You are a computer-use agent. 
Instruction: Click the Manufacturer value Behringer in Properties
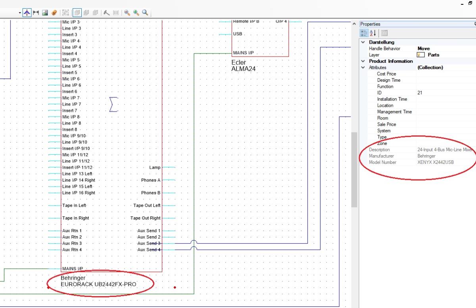click(427, 156)
